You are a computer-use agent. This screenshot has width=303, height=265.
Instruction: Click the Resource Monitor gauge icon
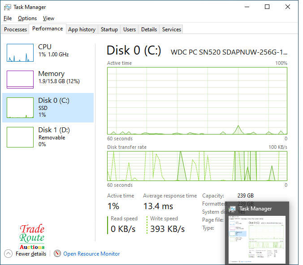(57, 253)
